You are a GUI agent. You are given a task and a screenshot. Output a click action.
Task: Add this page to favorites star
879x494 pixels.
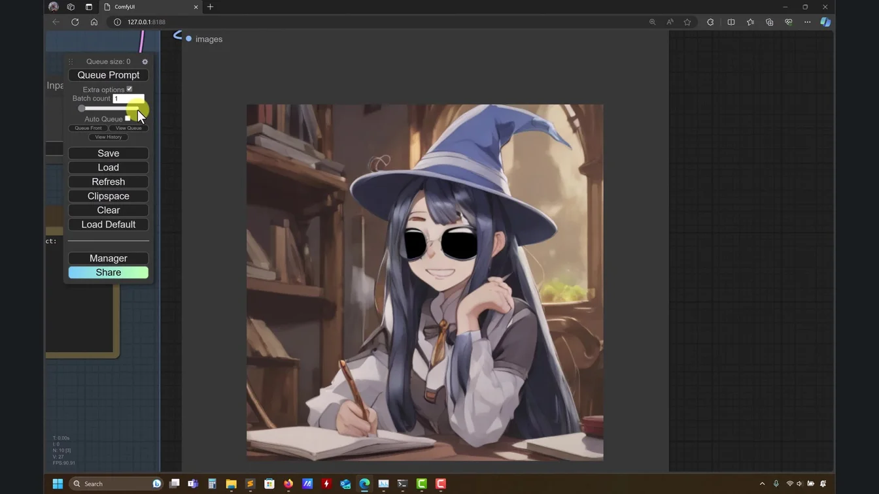pyautogui.click(x=687, y=22)
